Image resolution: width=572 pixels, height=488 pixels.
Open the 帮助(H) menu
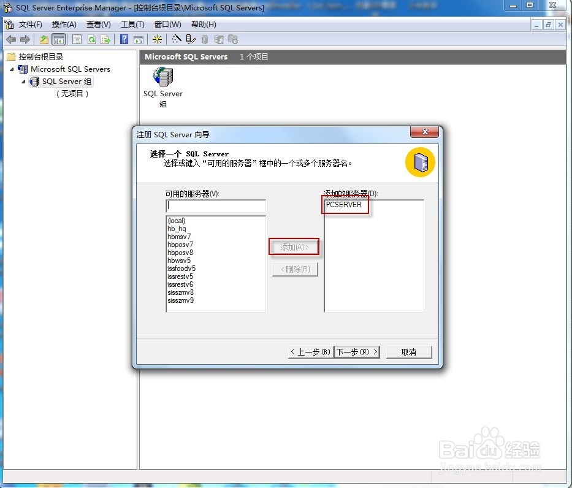[204, 25]
